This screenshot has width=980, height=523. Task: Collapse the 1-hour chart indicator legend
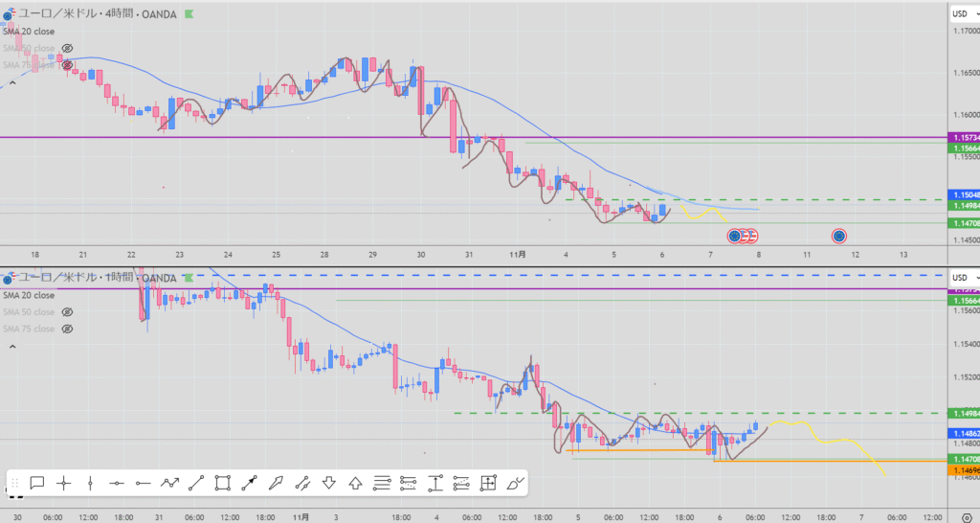click(12, 348)
